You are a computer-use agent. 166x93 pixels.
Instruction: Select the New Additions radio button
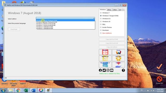click(x=101, y=33)
